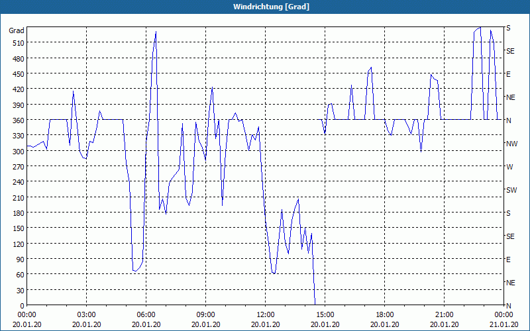530x331 pixels.
Task: Click the 60 y-axis value
Action: 21,275
